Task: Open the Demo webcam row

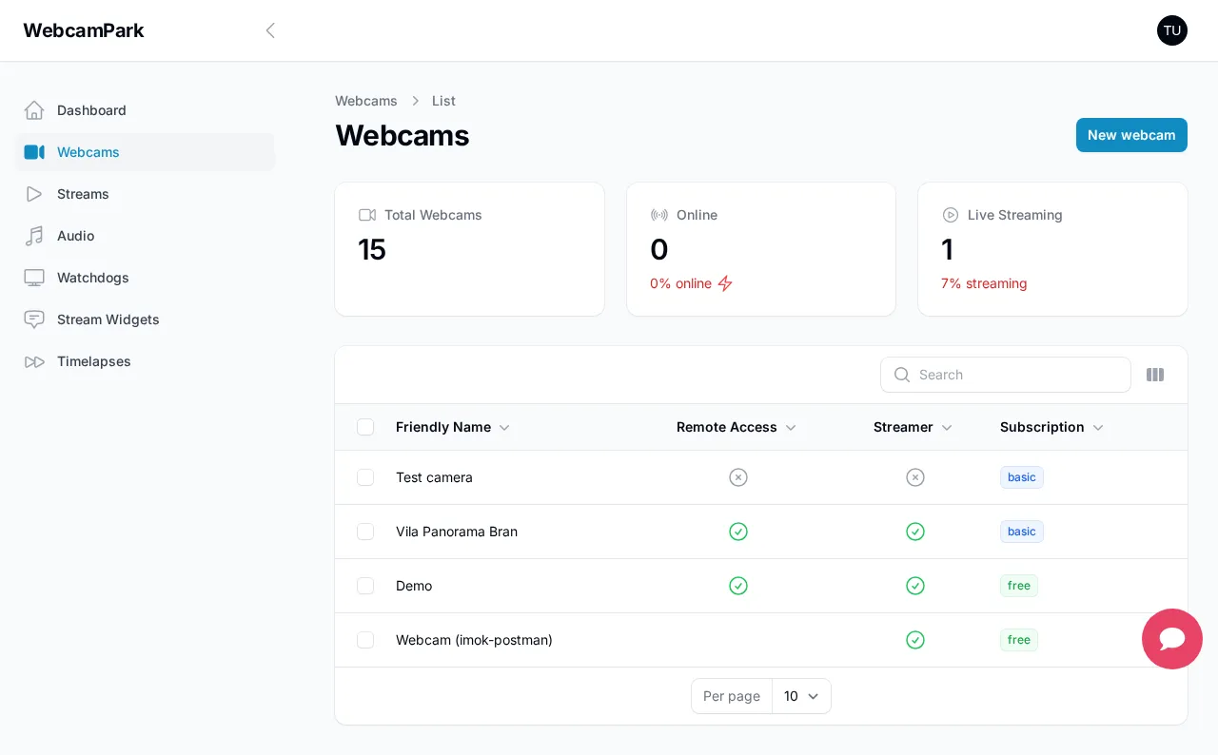Action: point(414,586)
